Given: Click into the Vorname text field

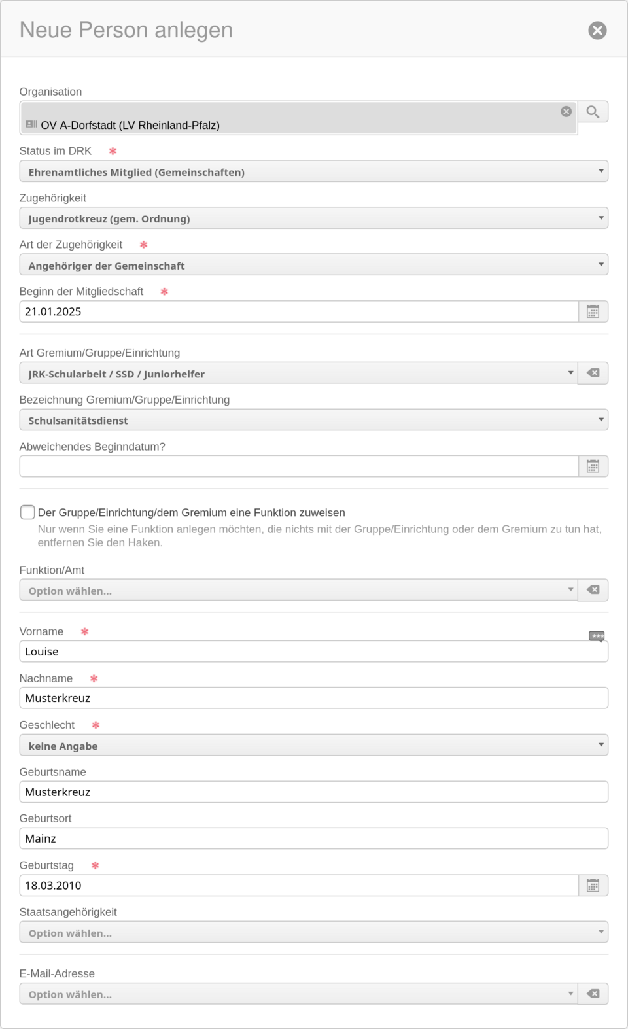Looking at the screenshot, I should pos(314,652).
